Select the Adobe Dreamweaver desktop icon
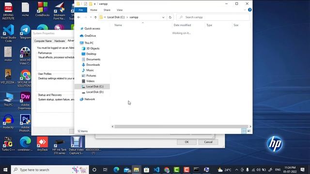 (x=25, y=101)
